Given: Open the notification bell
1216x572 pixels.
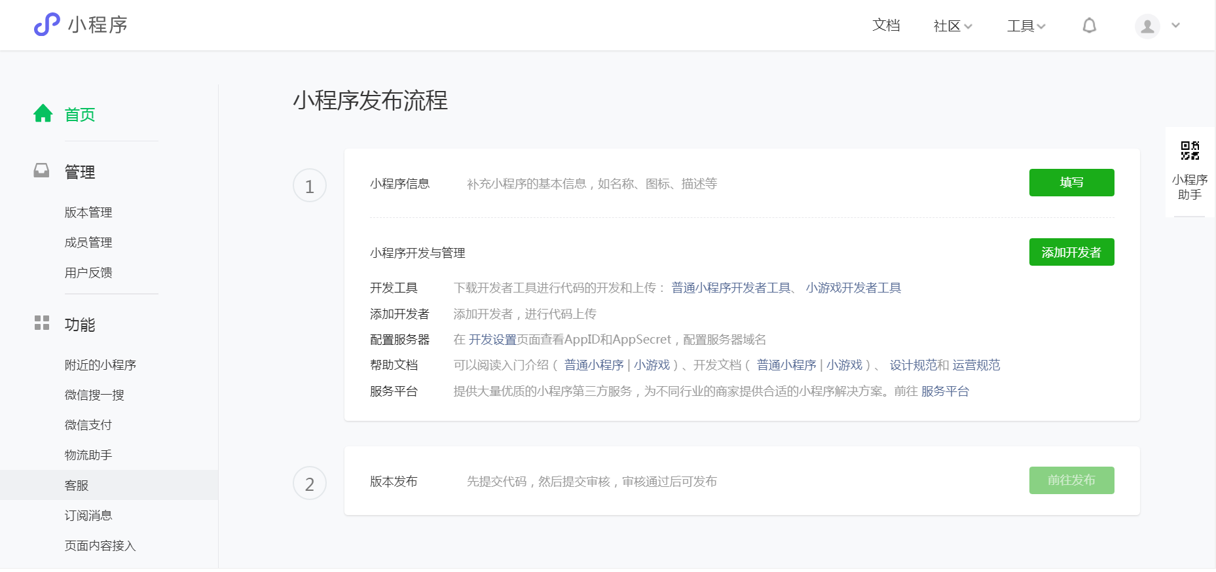Looking at the screenshot, I should click(x=1089, y=26).
